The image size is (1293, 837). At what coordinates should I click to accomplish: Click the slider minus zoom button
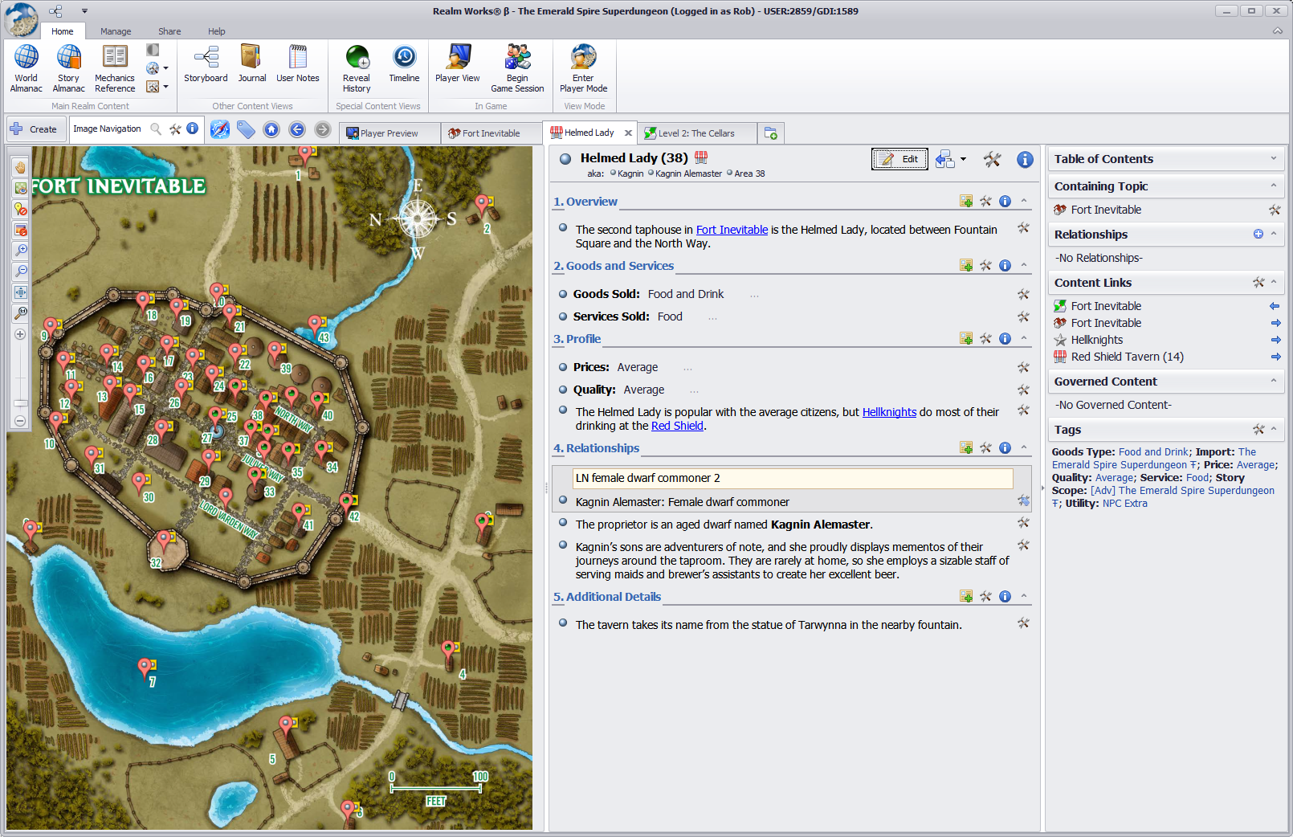(x=20, y=421)
